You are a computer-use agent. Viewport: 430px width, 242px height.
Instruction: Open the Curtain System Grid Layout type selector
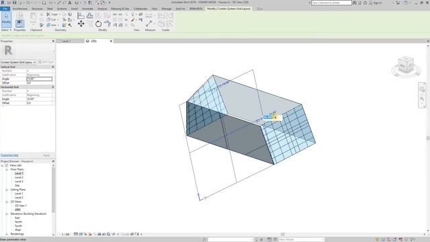tap(18, 63)
